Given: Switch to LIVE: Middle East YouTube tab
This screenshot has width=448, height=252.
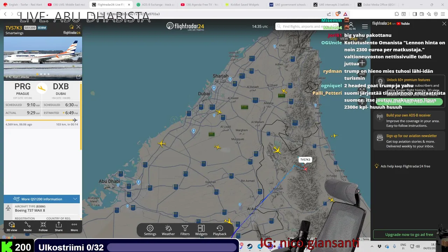Looking at the screenshot, I should tap(66, 5).
